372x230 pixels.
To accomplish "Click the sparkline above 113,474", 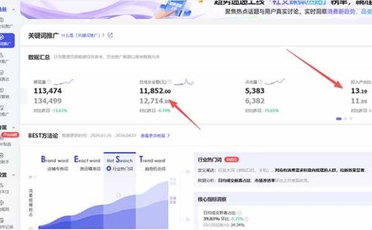I will (63, 82).
